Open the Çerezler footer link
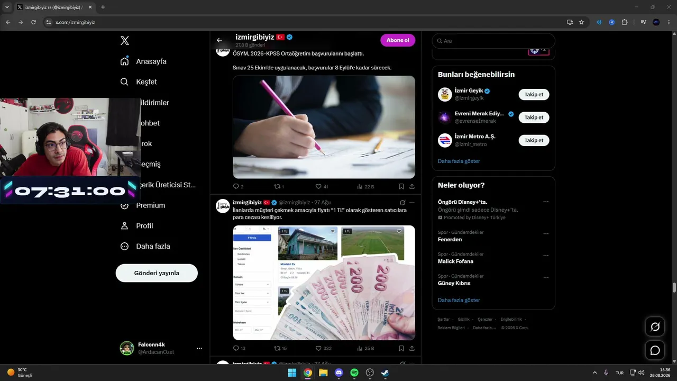The width and height of the screenshot is (677, 381). 485,320
